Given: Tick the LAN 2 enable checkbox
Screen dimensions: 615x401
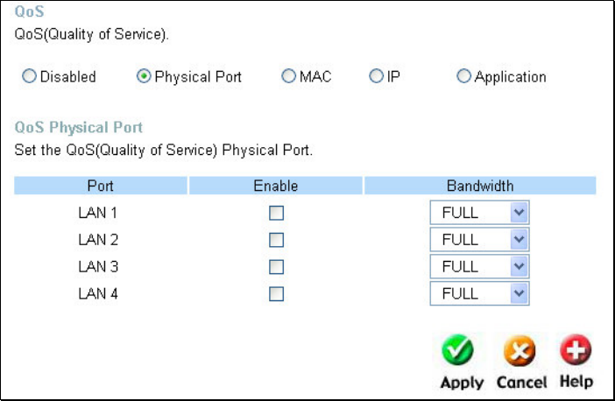Looking at the screenshot, I should tap(276, 240).
